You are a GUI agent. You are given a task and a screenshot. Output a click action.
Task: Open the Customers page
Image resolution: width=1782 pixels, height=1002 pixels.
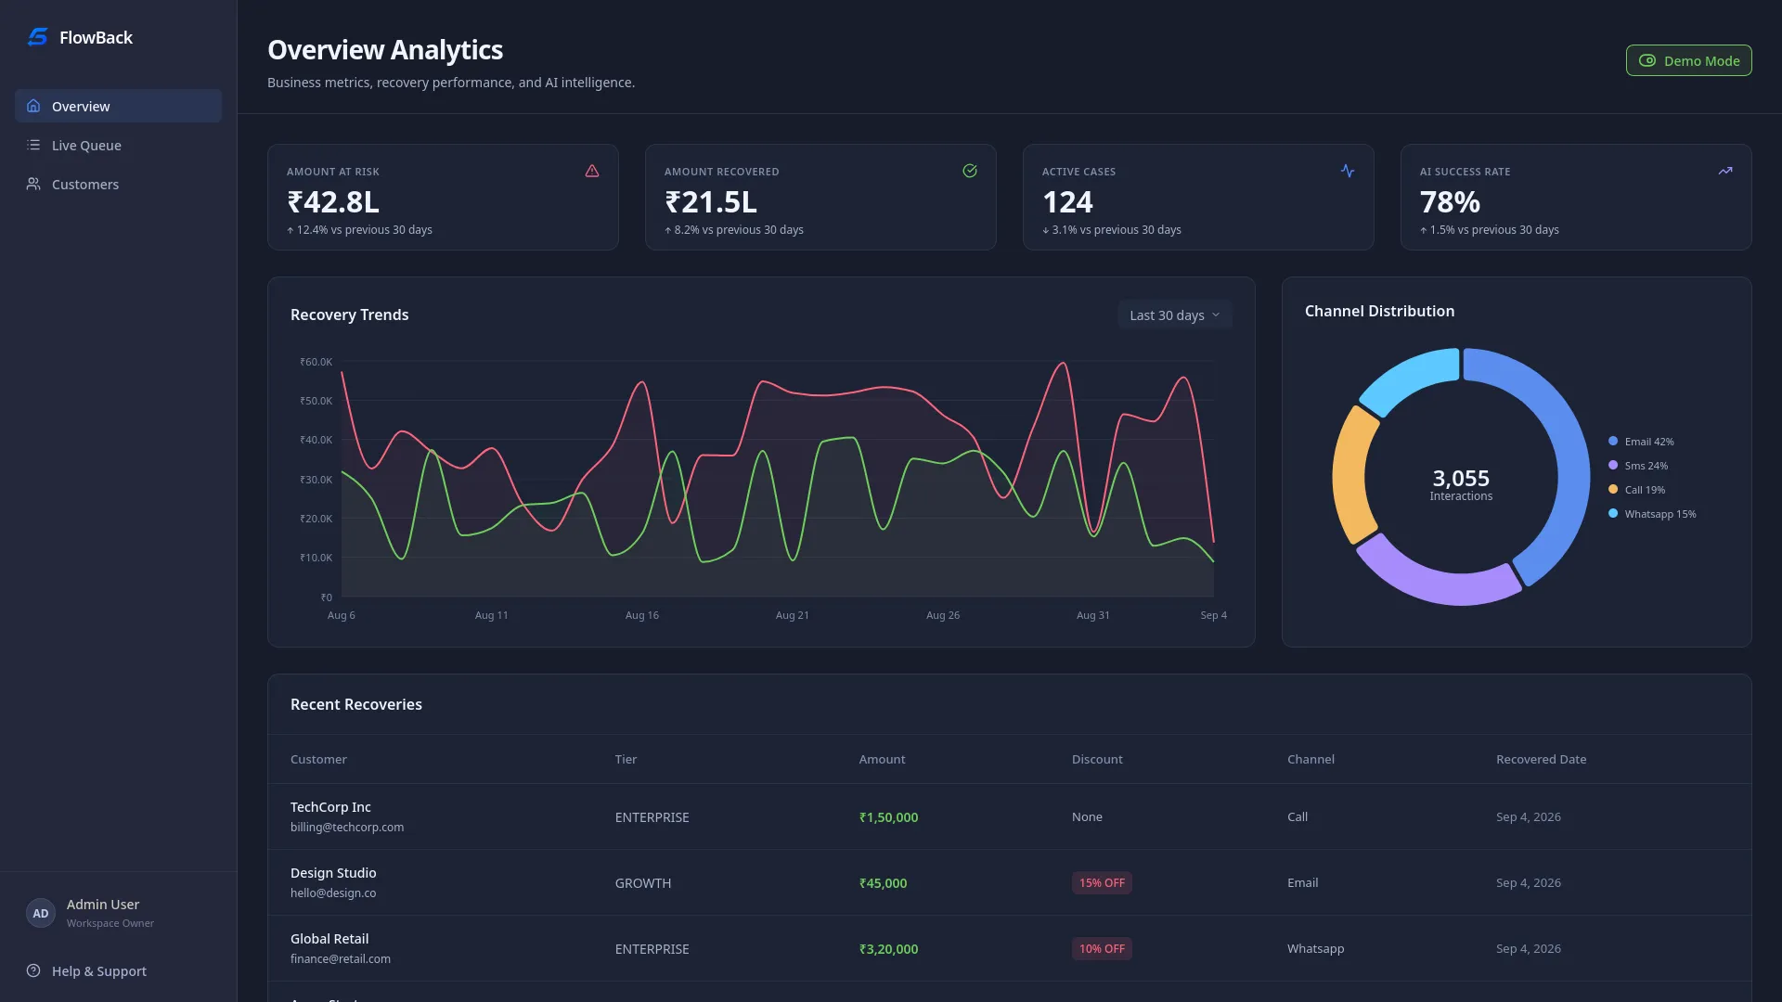pyautogui.click(x=118, y=184)
